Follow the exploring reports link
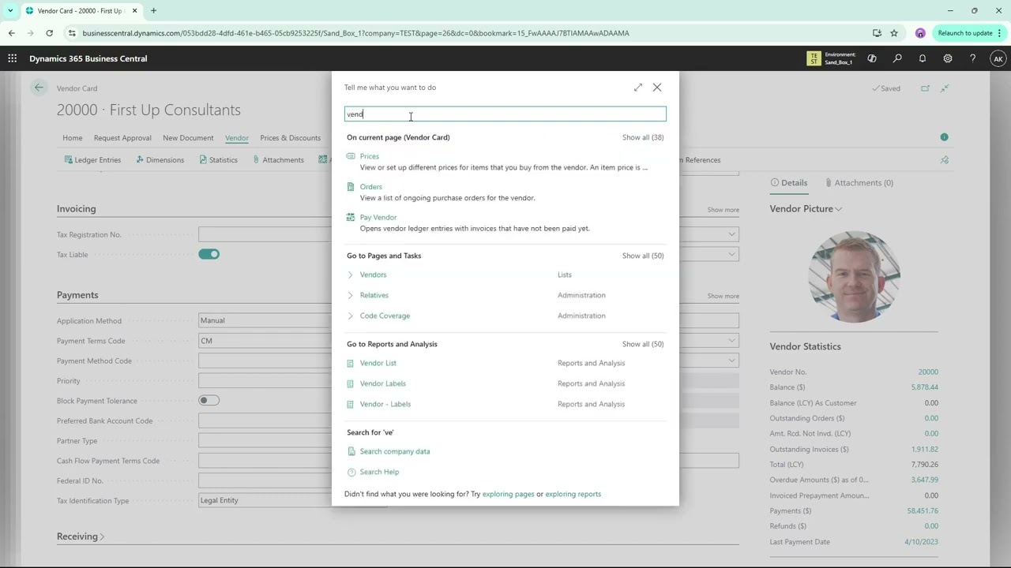This screenshot has width=1011, height=568. click(x=573, y=494)
